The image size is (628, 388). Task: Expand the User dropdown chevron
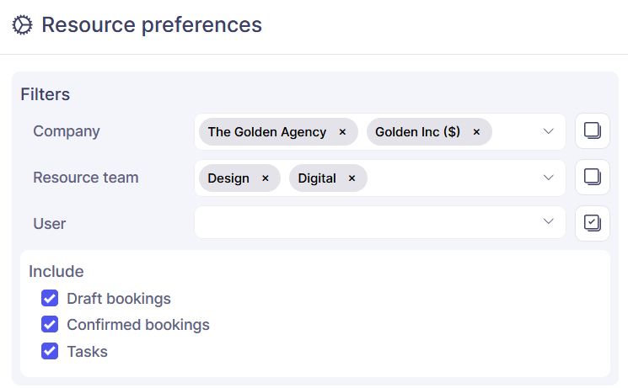pyautogui.click(x=549, y=221)
